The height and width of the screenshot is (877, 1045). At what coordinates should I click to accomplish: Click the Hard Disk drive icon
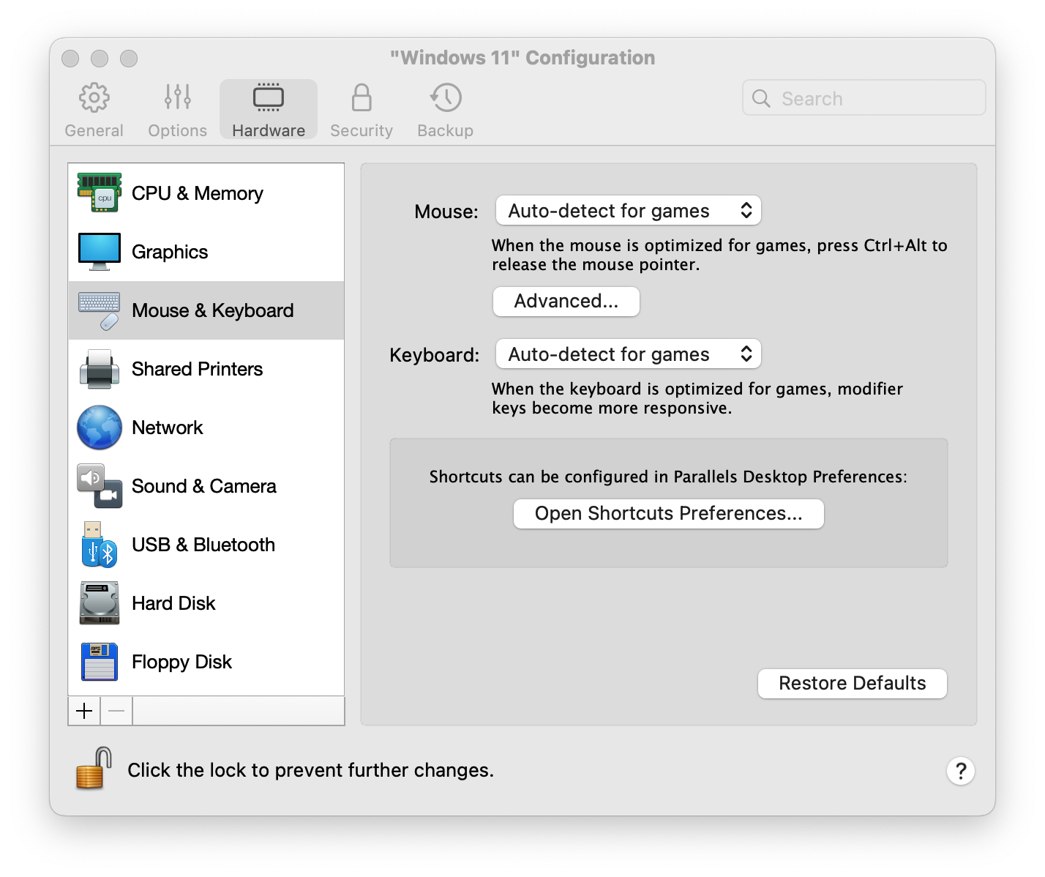click(x=100, y=603)
